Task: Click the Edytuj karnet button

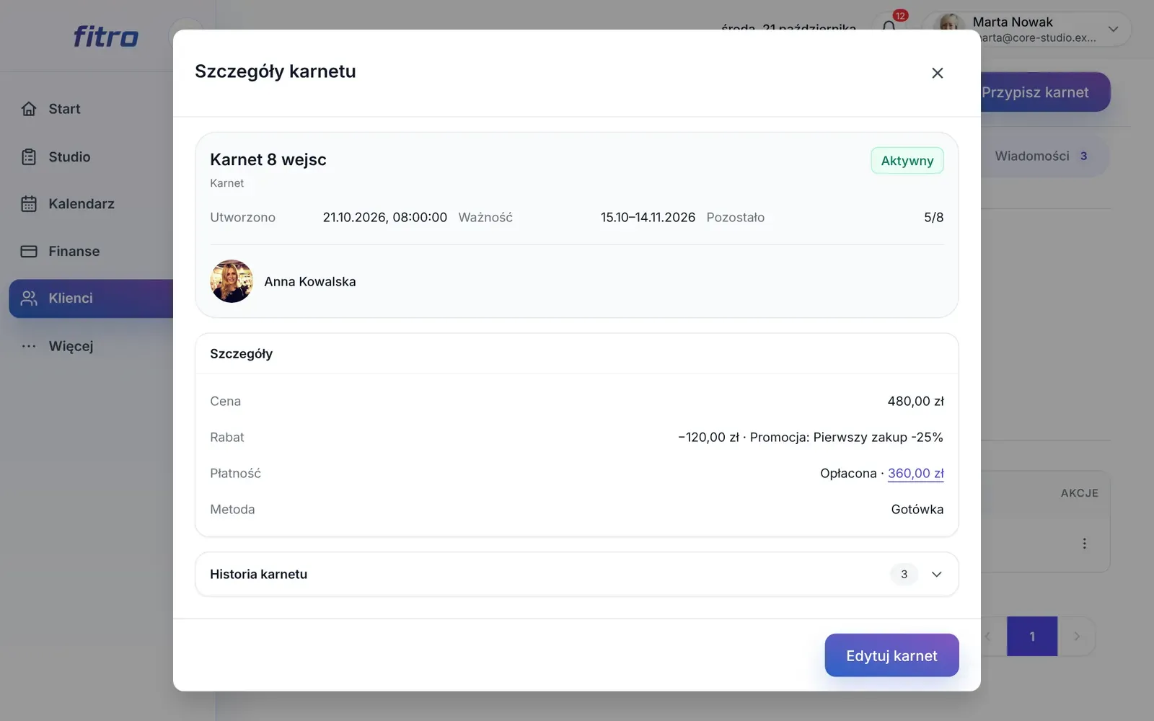Action: 891,655
